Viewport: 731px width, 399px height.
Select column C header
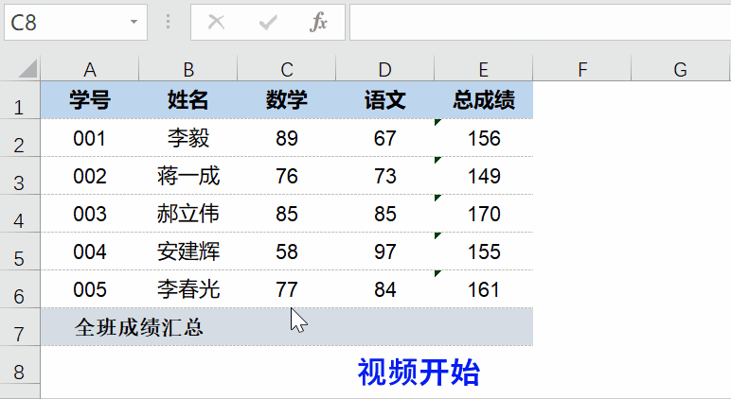(x=287, y=70)
